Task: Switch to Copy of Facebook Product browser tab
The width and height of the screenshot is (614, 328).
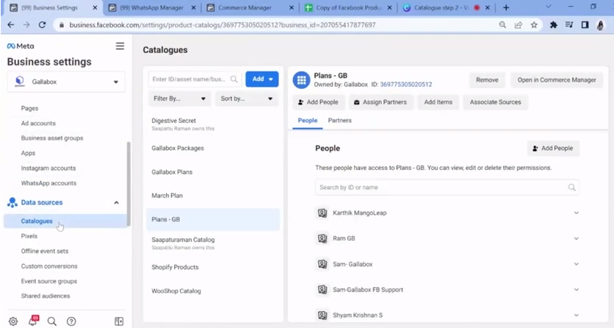Action: [349, 7]
